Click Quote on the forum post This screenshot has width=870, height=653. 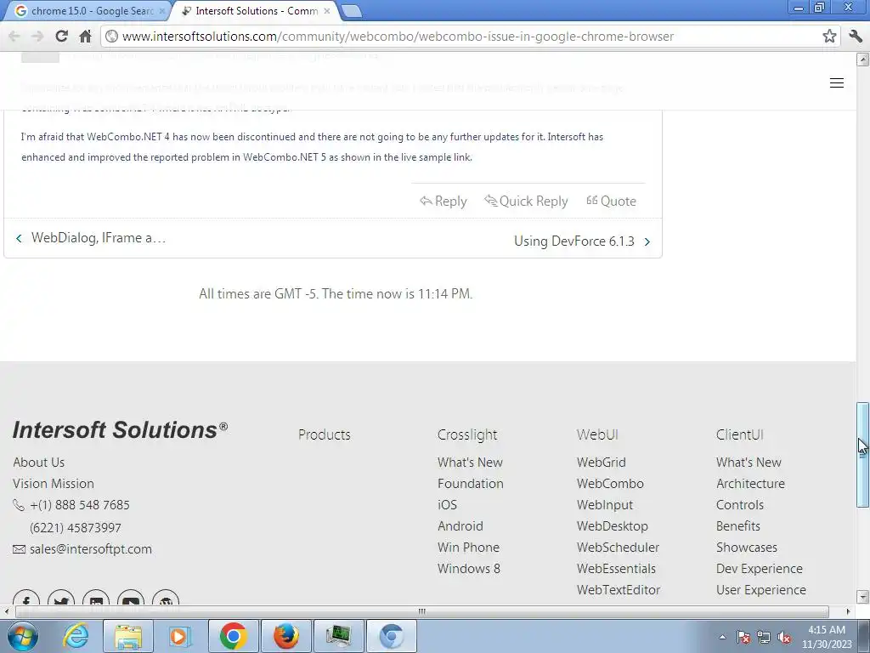(611, 201)
